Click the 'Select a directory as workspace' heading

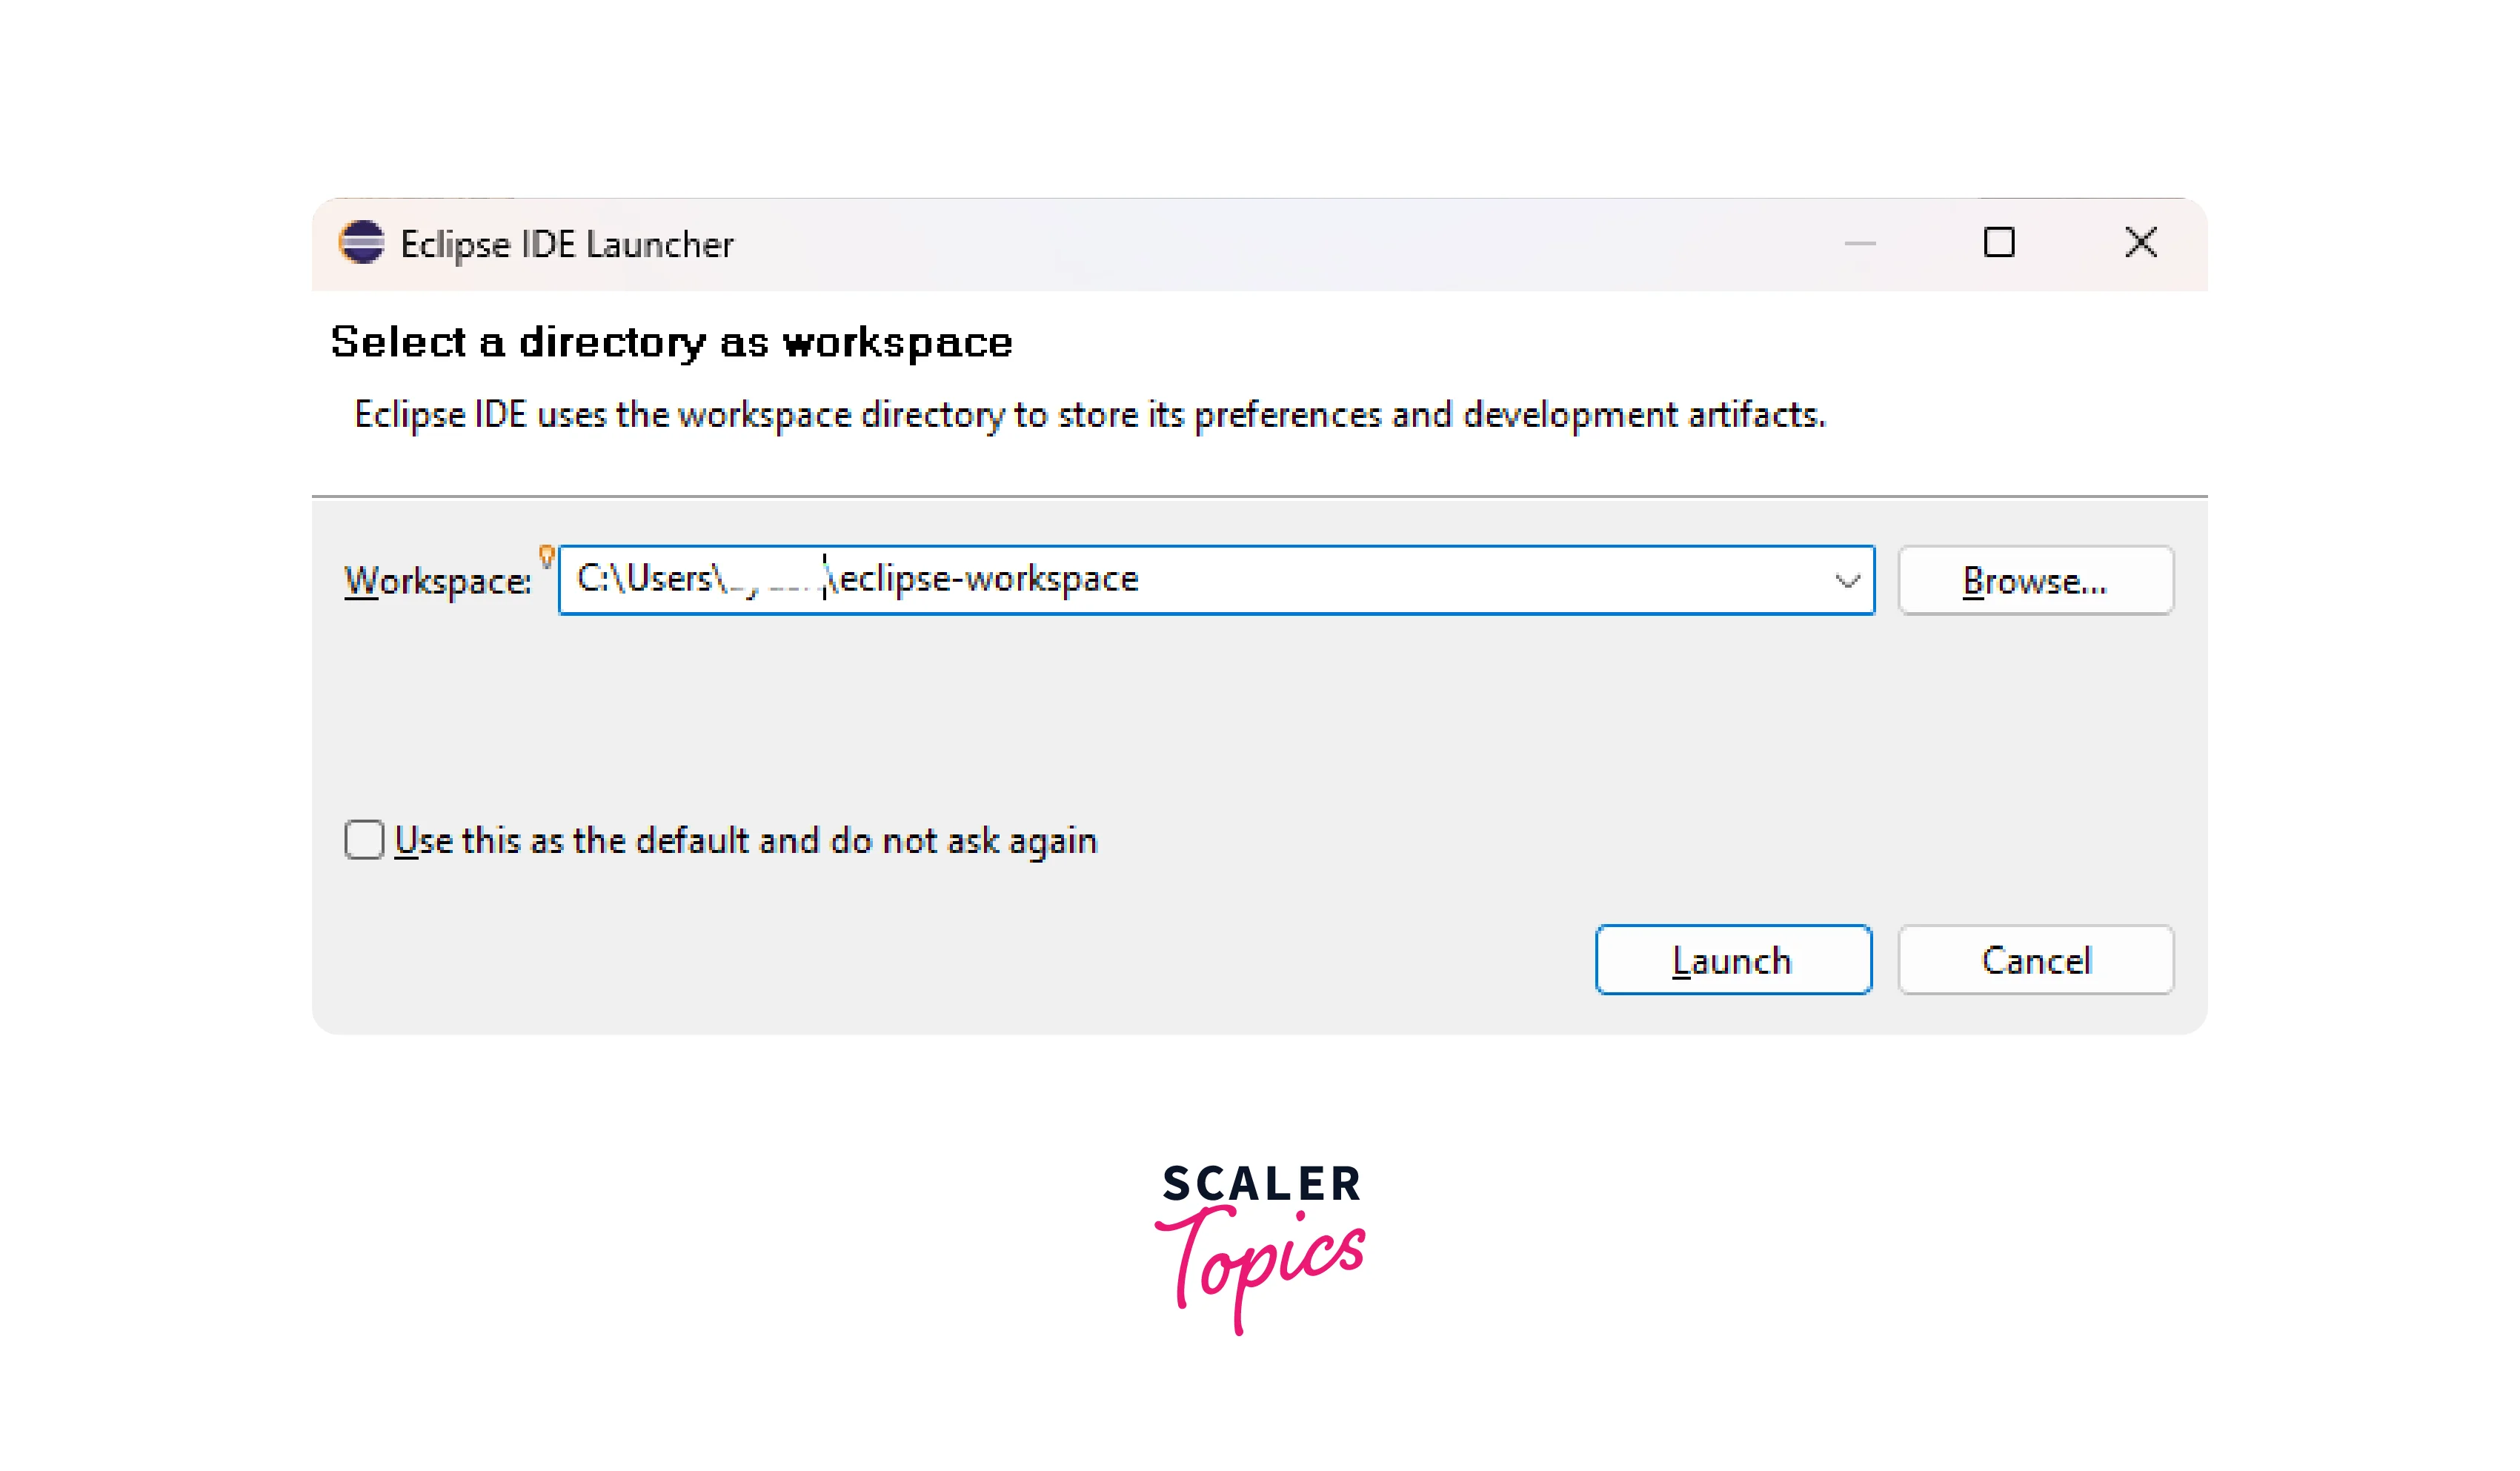(x=671, y=343)
